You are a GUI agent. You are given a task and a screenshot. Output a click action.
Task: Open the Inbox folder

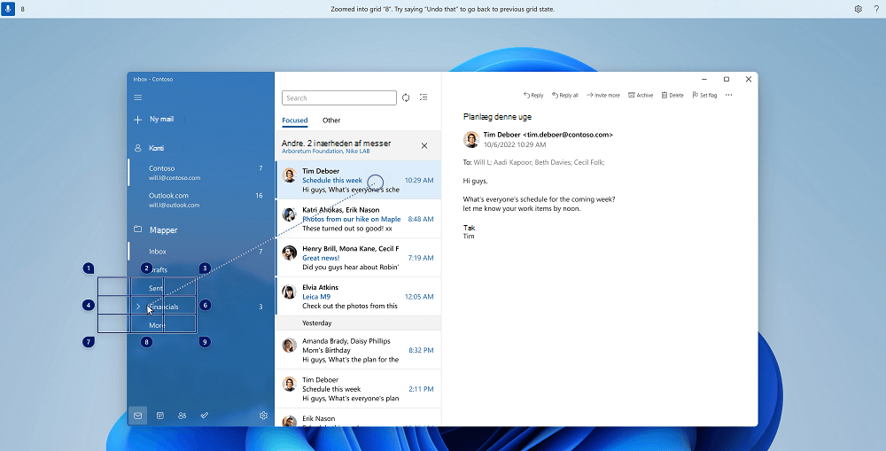[x=200, y=252]
